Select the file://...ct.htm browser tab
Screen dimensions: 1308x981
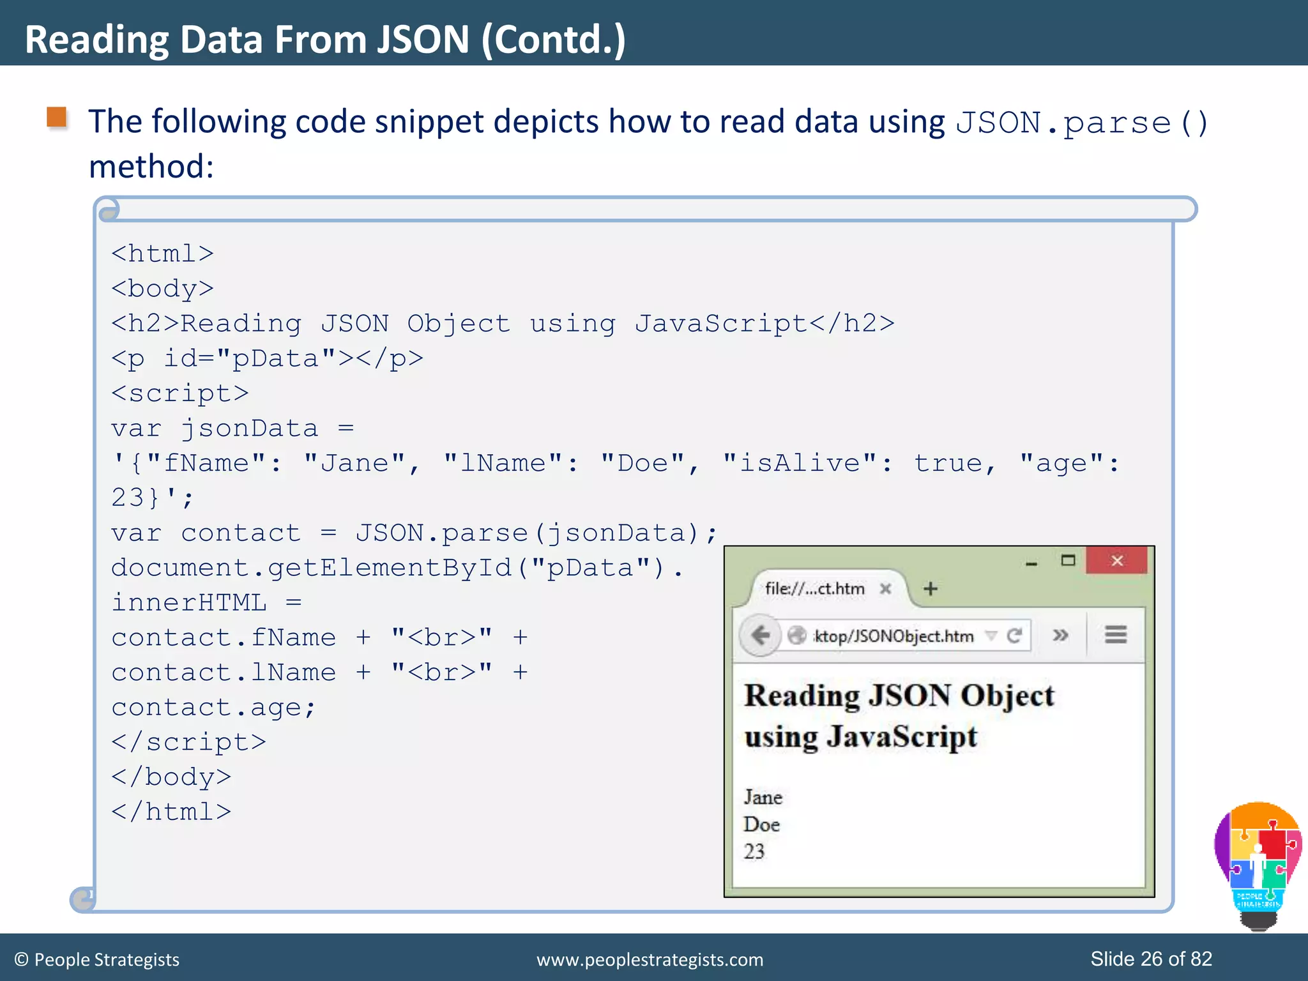[828, 588]
